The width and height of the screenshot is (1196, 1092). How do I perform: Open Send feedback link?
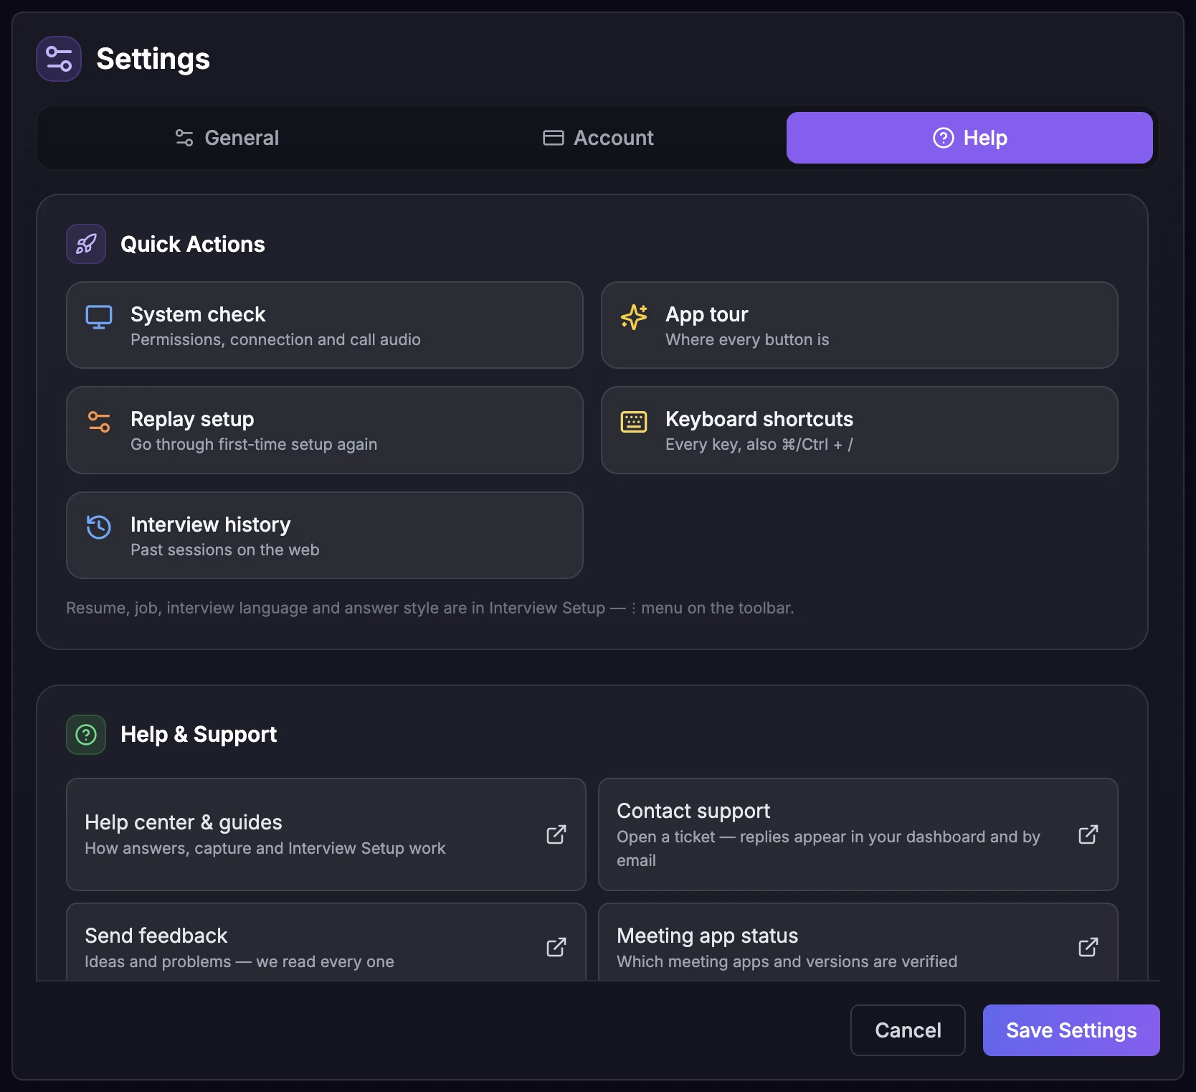coord(326,943)
